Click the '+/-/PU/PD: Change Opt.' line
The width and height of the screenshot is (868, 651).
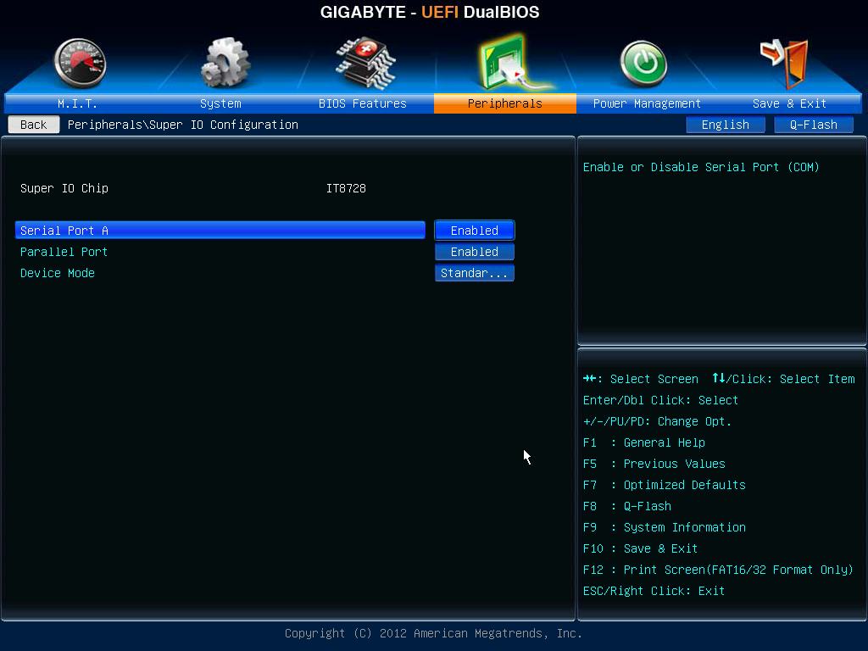click(657, 421)
